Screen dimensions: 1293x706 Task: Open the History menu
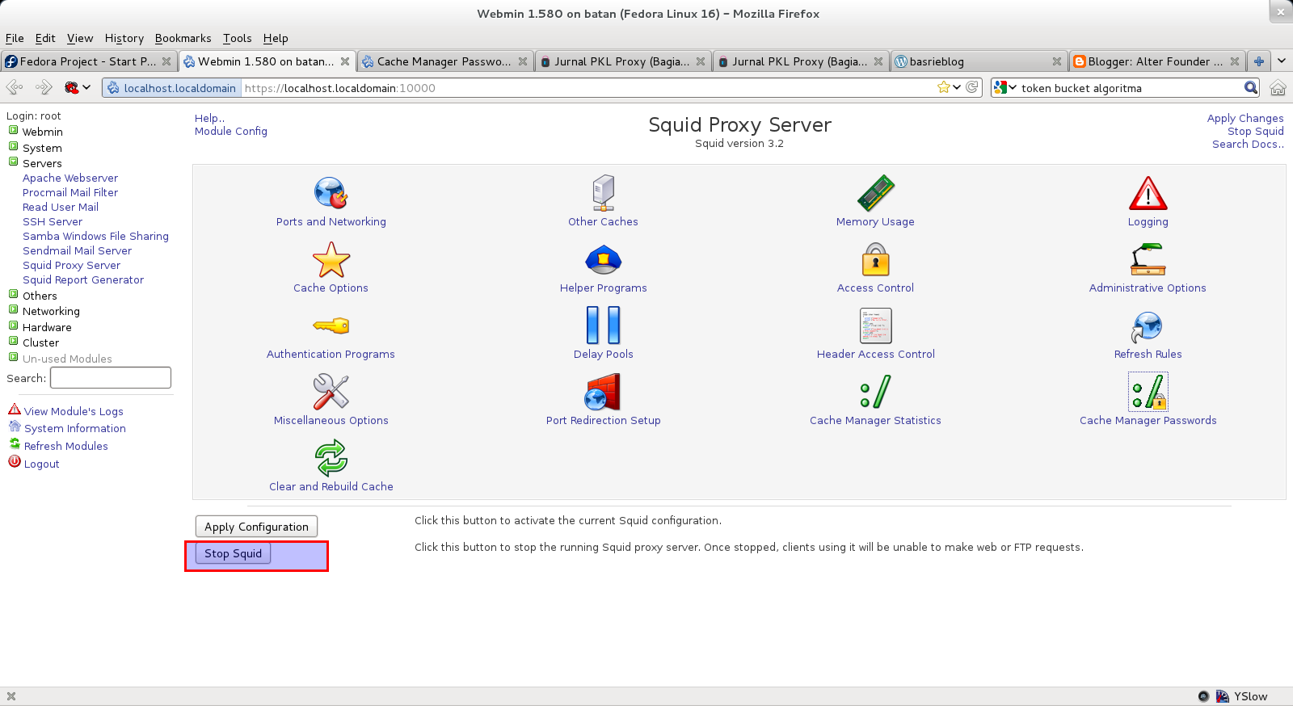point(124,38)
